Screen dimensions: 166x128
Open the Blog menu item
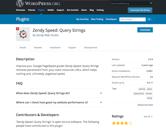click(x=92, y=10)
